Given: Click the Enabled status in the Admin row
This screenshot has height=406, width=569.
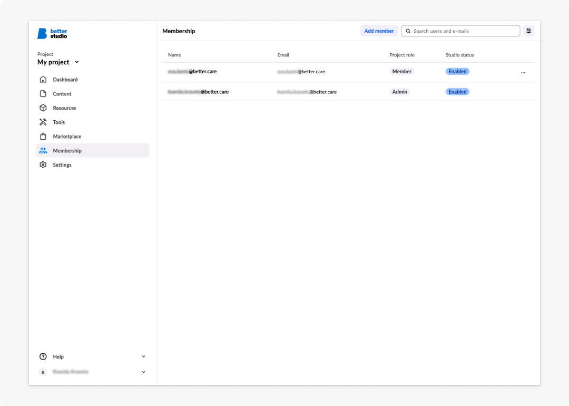Looking at the screenshot, I should [457, 92].
